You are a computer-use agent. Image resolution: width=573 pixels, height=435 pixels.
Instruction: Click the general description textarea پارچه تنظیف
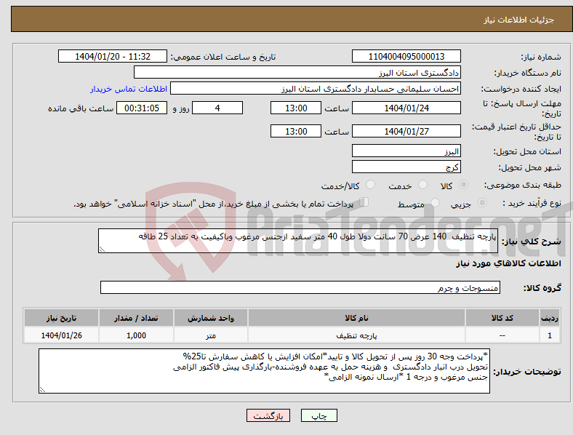(298, 241)
